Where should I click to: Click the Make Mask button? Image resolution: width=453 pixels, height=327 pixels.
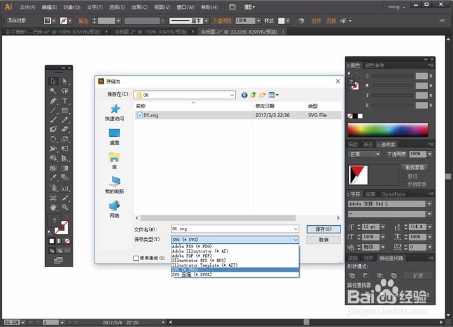tap(415, 167)
